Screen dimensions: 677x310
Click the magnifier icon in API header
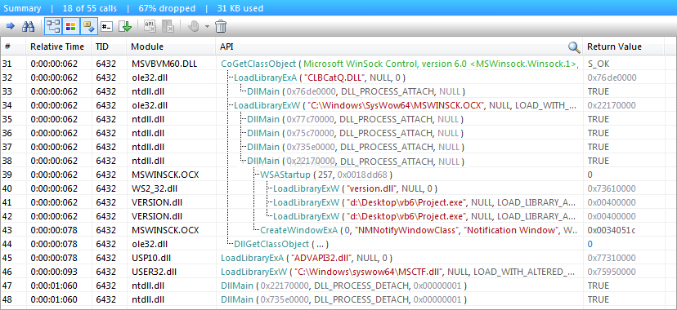[x=574, y=47]
